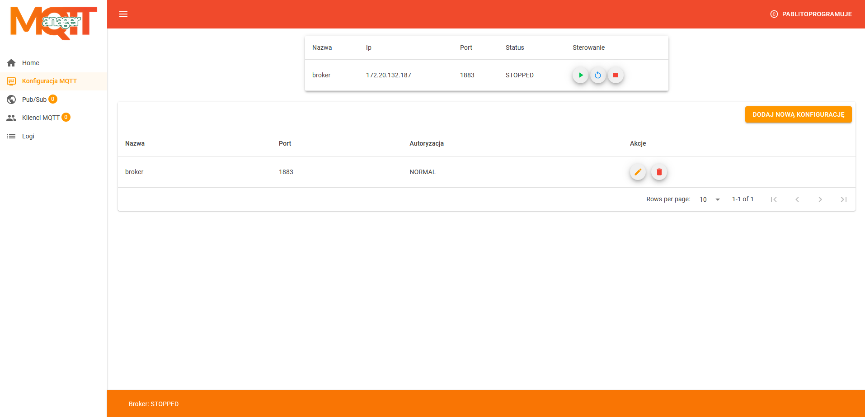Click the Pub/Sub globe icon
The width and height of the screenshot is (865, 417).
[x=11, y=100]
